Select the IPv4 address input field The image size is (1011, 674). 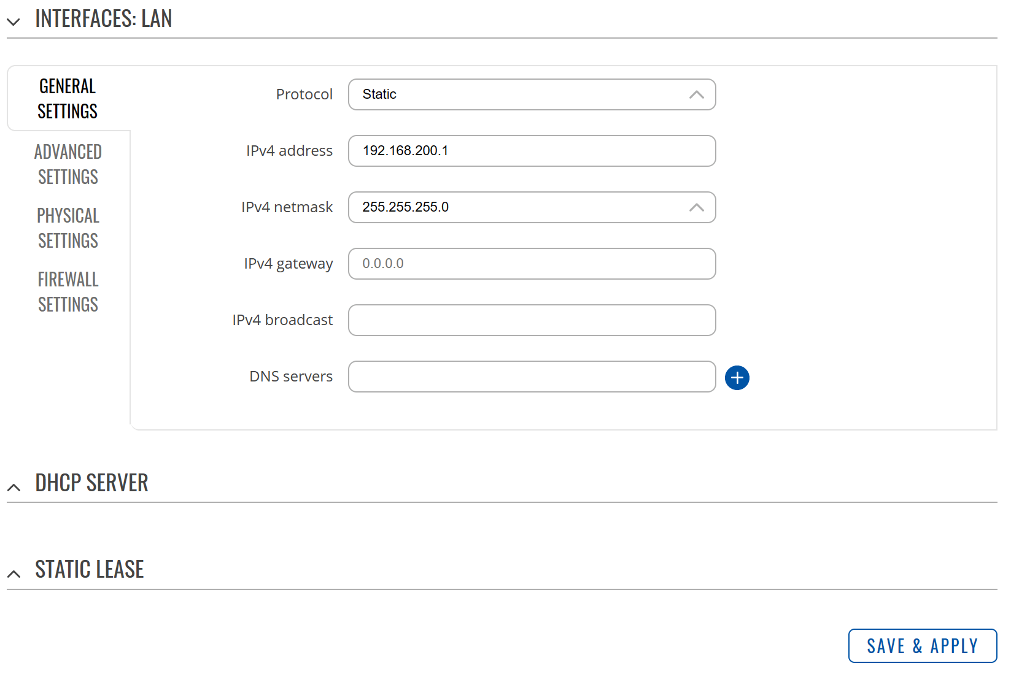pyautogui.click(x=532, y=151)
